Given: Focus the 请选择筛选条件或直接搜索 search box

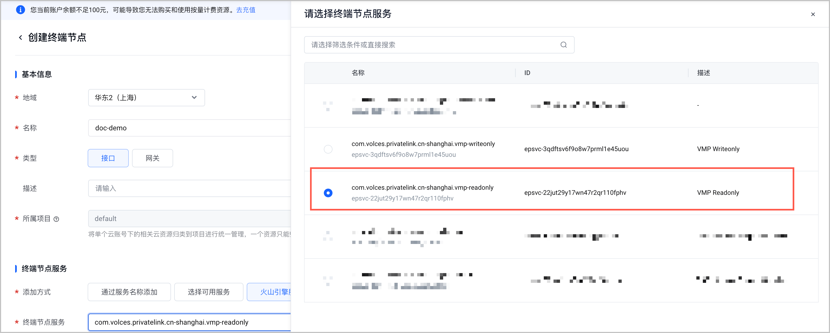Looking at the screenshot, I should (x=439, y=45).
